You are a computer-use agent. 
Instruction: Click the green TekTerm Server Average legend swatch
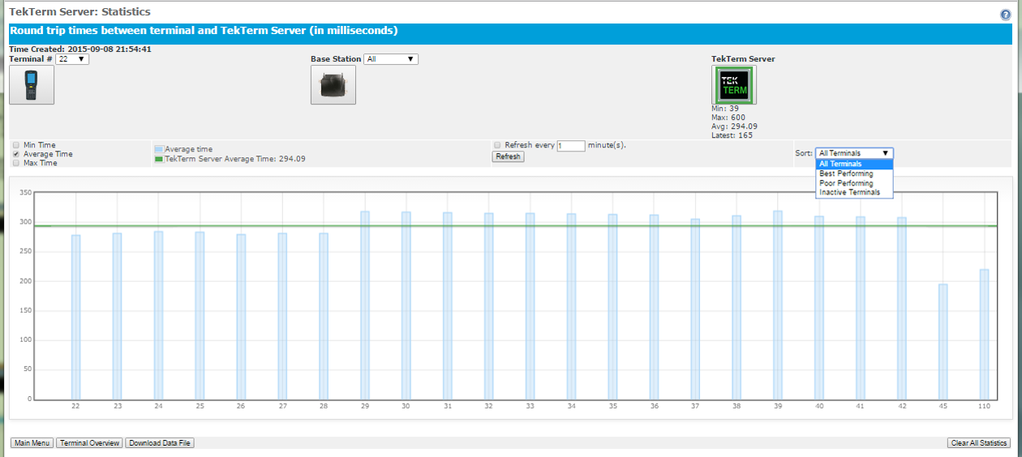tap(159, 160)
